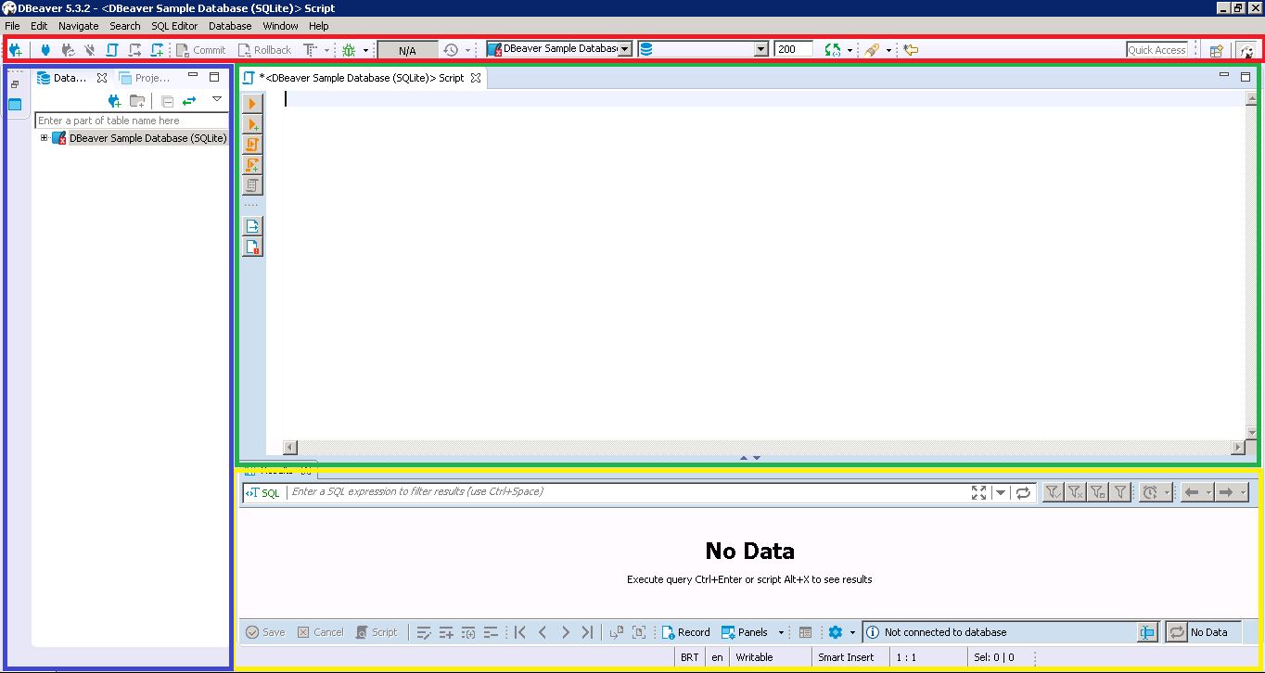Open the Navigate menu

(78, 26)
